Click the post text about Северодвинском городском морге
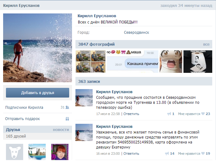This screenshot has height=161, width=216. click(x=148, y=103)
